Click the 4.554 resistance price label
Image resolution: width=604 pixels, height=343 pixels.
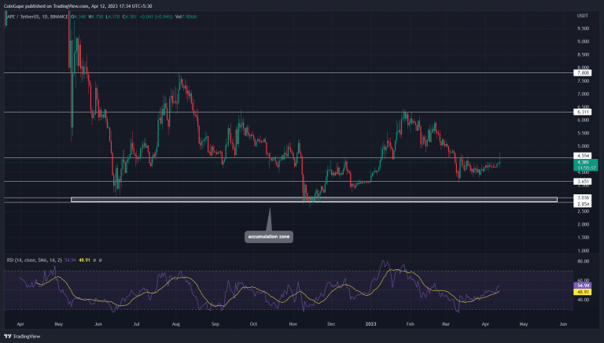click(584, 157)
